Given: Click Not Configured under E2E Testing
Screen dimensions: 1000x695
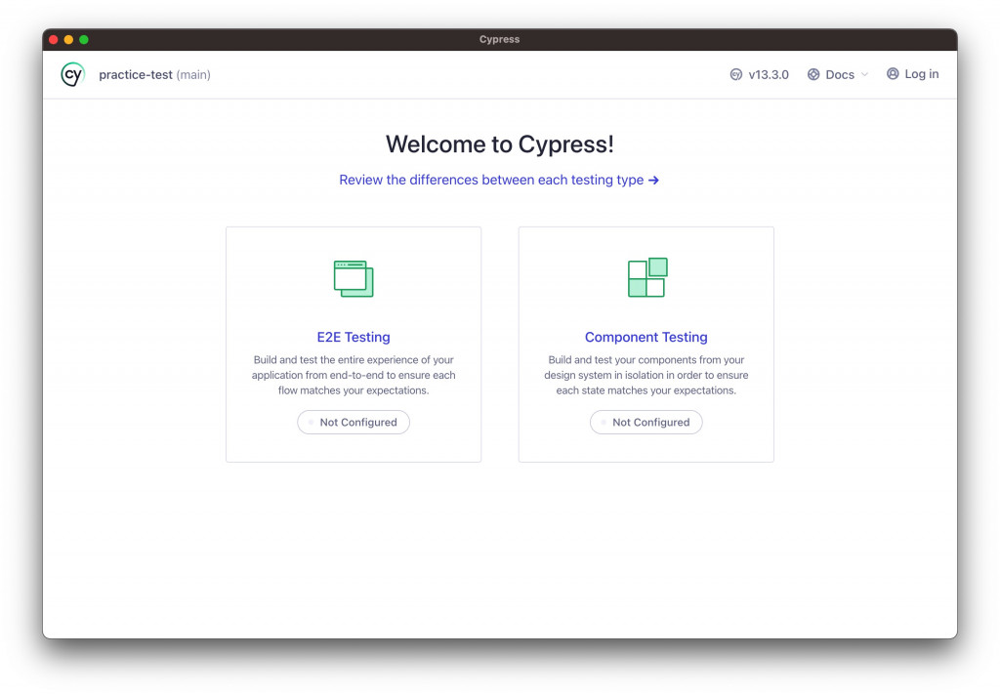Looking at the screenshot, I should point(354,422).
